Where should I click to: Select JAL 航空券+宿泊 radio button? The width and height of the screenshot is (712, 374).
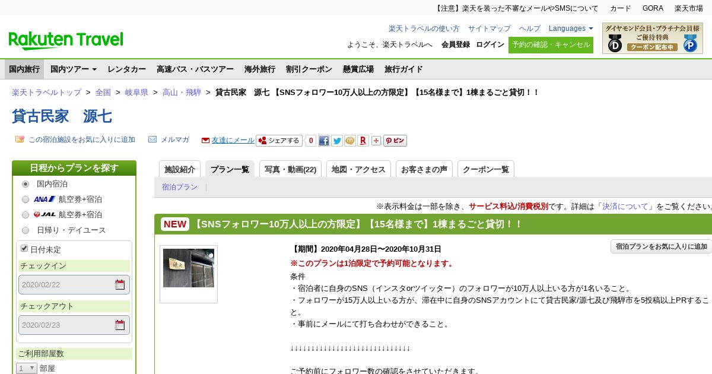26,215
